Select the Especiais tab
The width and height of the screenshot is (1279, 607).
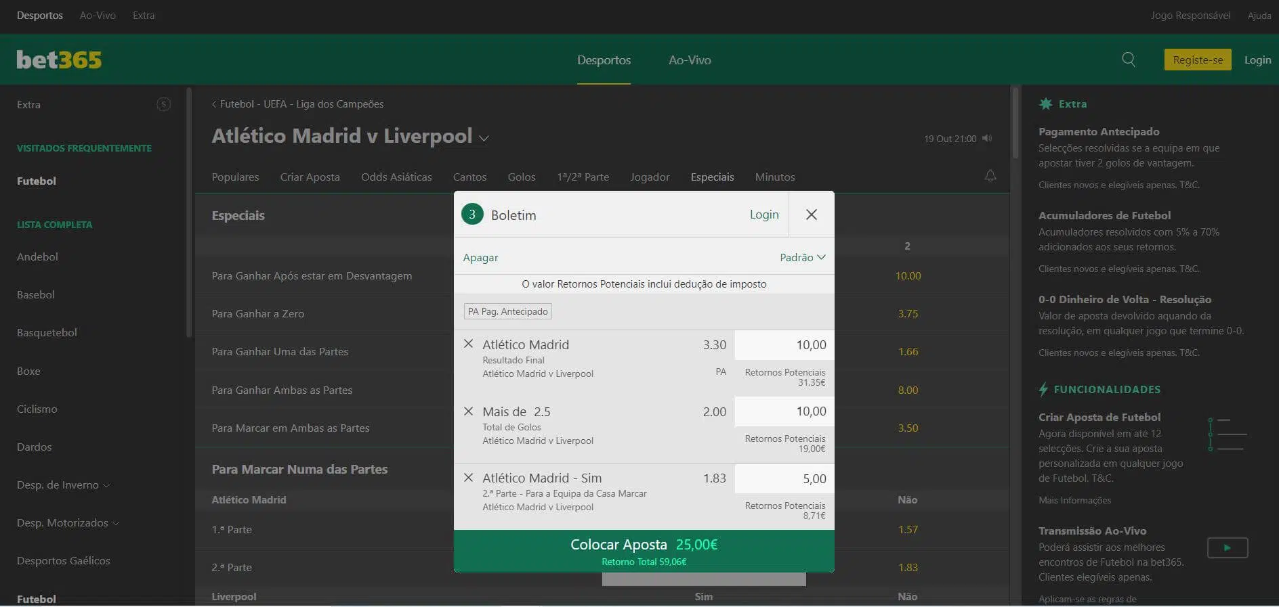tap(712, 177)
